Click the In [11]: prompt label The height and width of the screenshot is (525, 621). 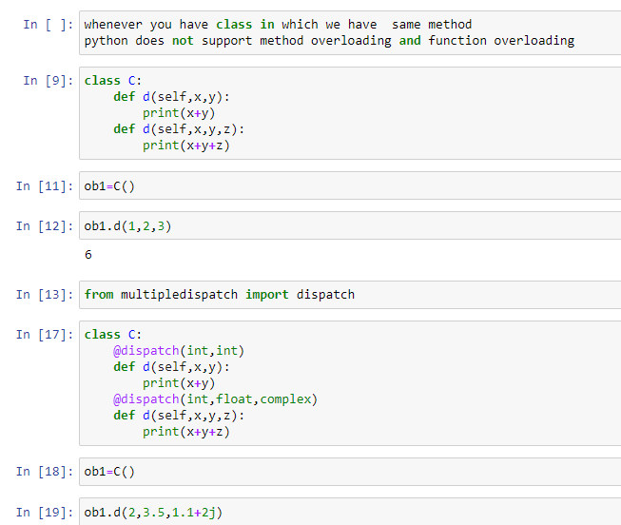click(45, 185)
